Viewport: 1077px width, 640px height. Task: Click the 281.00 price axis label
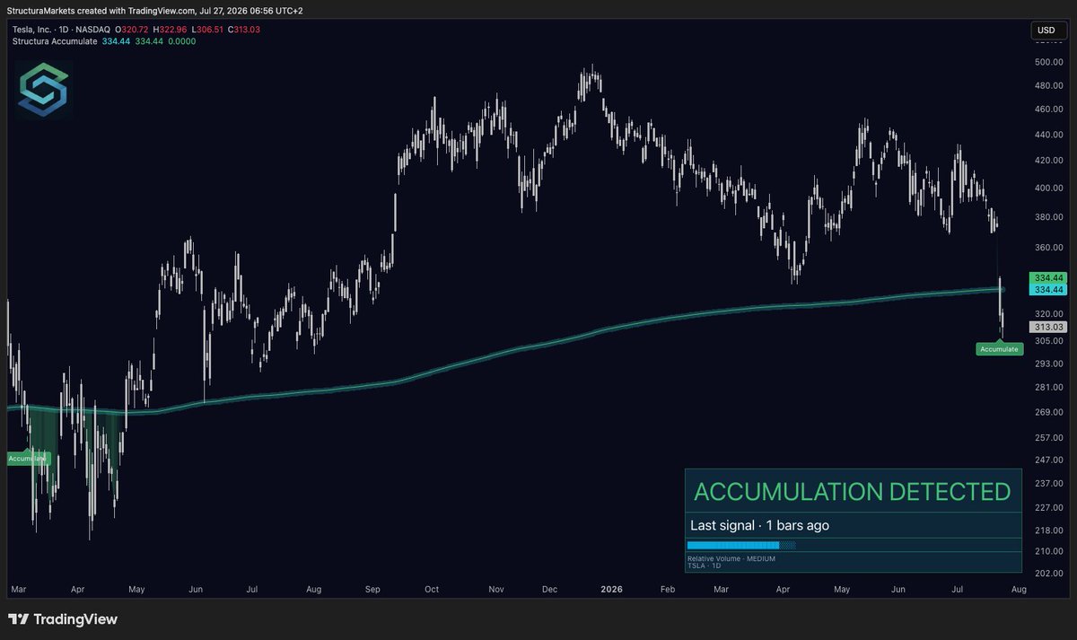point(1048,387)
